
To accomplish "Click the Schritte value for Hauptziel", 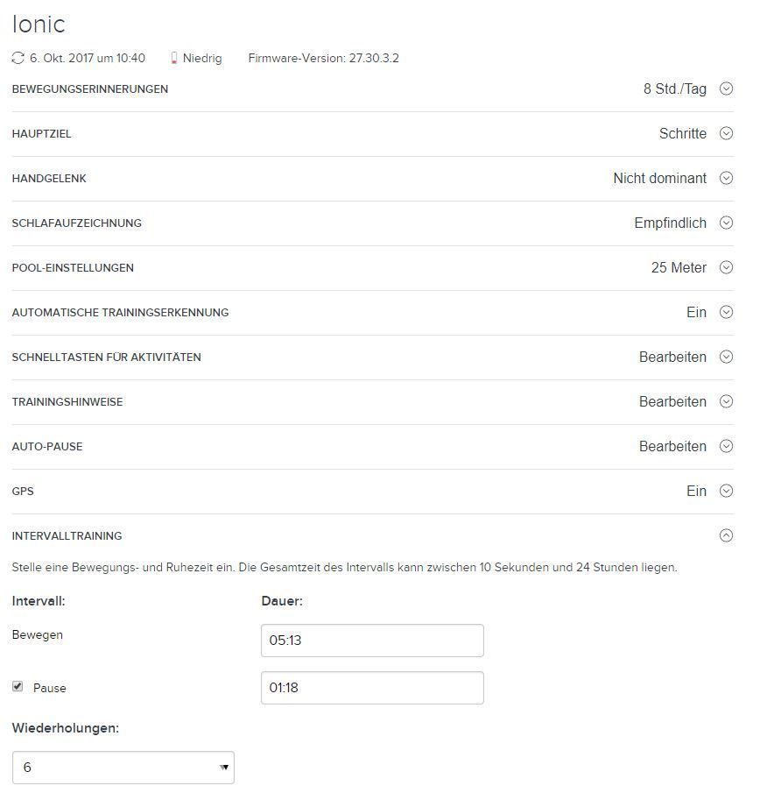I will click(683, 133).
